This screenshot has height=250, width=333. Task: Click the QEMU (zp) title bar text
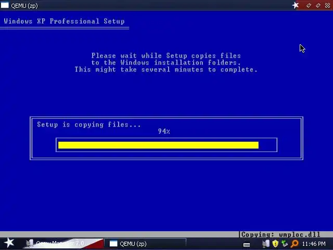24,6
